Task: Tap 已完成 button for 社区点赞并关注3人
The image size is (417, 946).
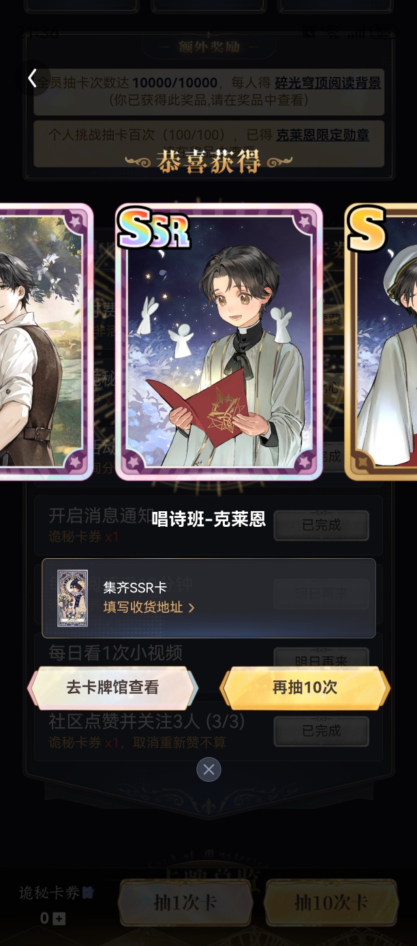Action: [x=322, y=731]
